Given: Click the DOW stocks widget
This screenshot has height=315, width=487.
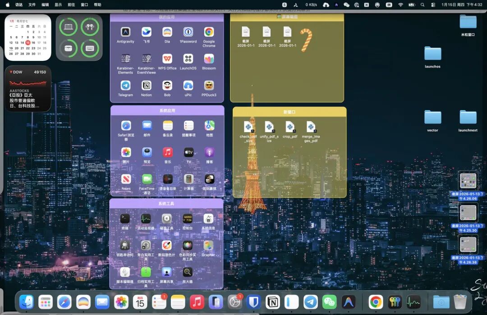Looking at the screenshot, I should click(28, 88).
